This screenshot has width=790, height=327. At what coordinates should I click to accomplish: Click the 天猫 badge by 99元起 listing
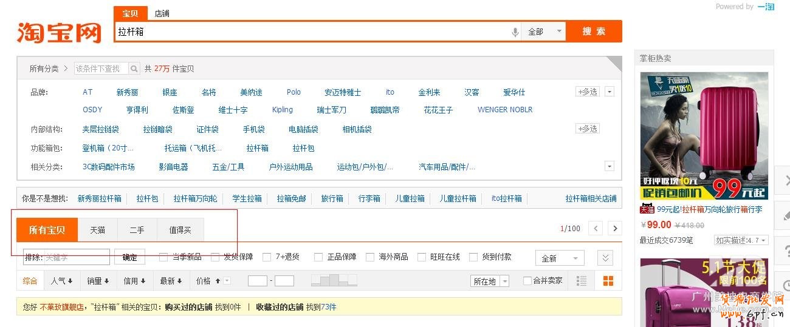click(x=647, y=209)
